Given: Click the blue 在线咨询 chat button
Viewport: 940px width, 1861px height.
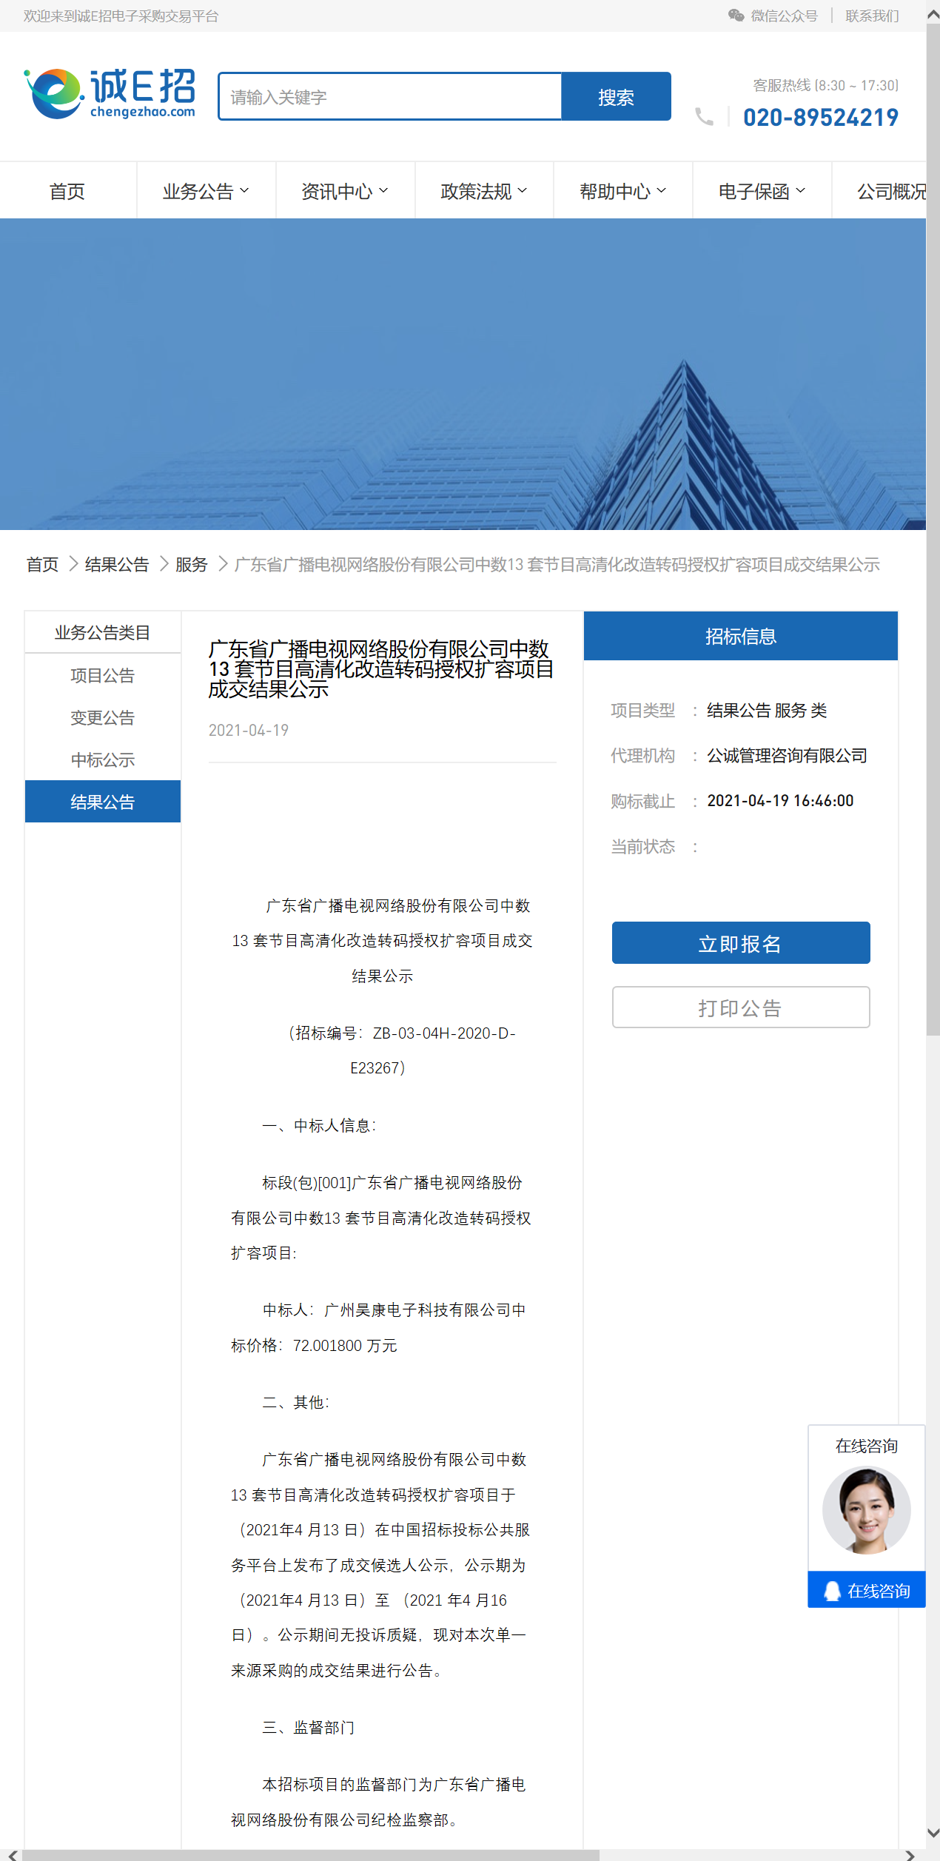Looking at the screenshot, I should 867,1590.
